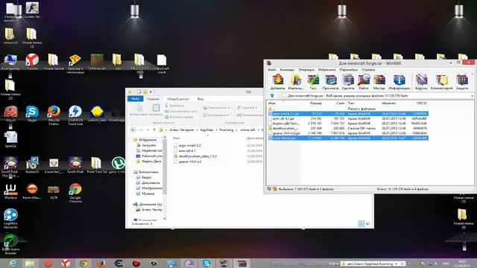Sort WinRAR list by Имя column
This screenshot has height=268, width=477.
coord(271,103)
